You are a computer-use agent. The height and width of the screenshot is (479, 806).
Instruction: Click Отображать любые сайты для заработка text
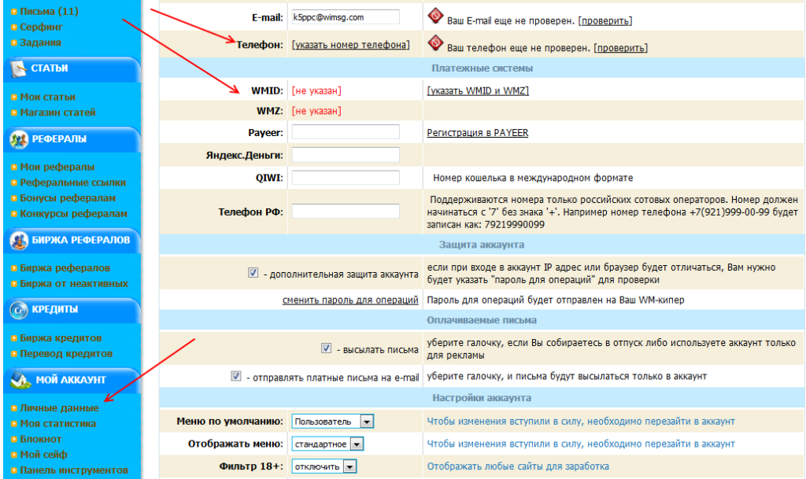pos(518,466)
